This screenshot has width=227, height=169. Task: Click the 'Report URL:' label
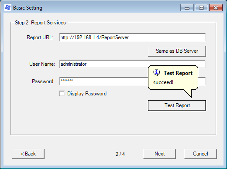click(40, 37)
